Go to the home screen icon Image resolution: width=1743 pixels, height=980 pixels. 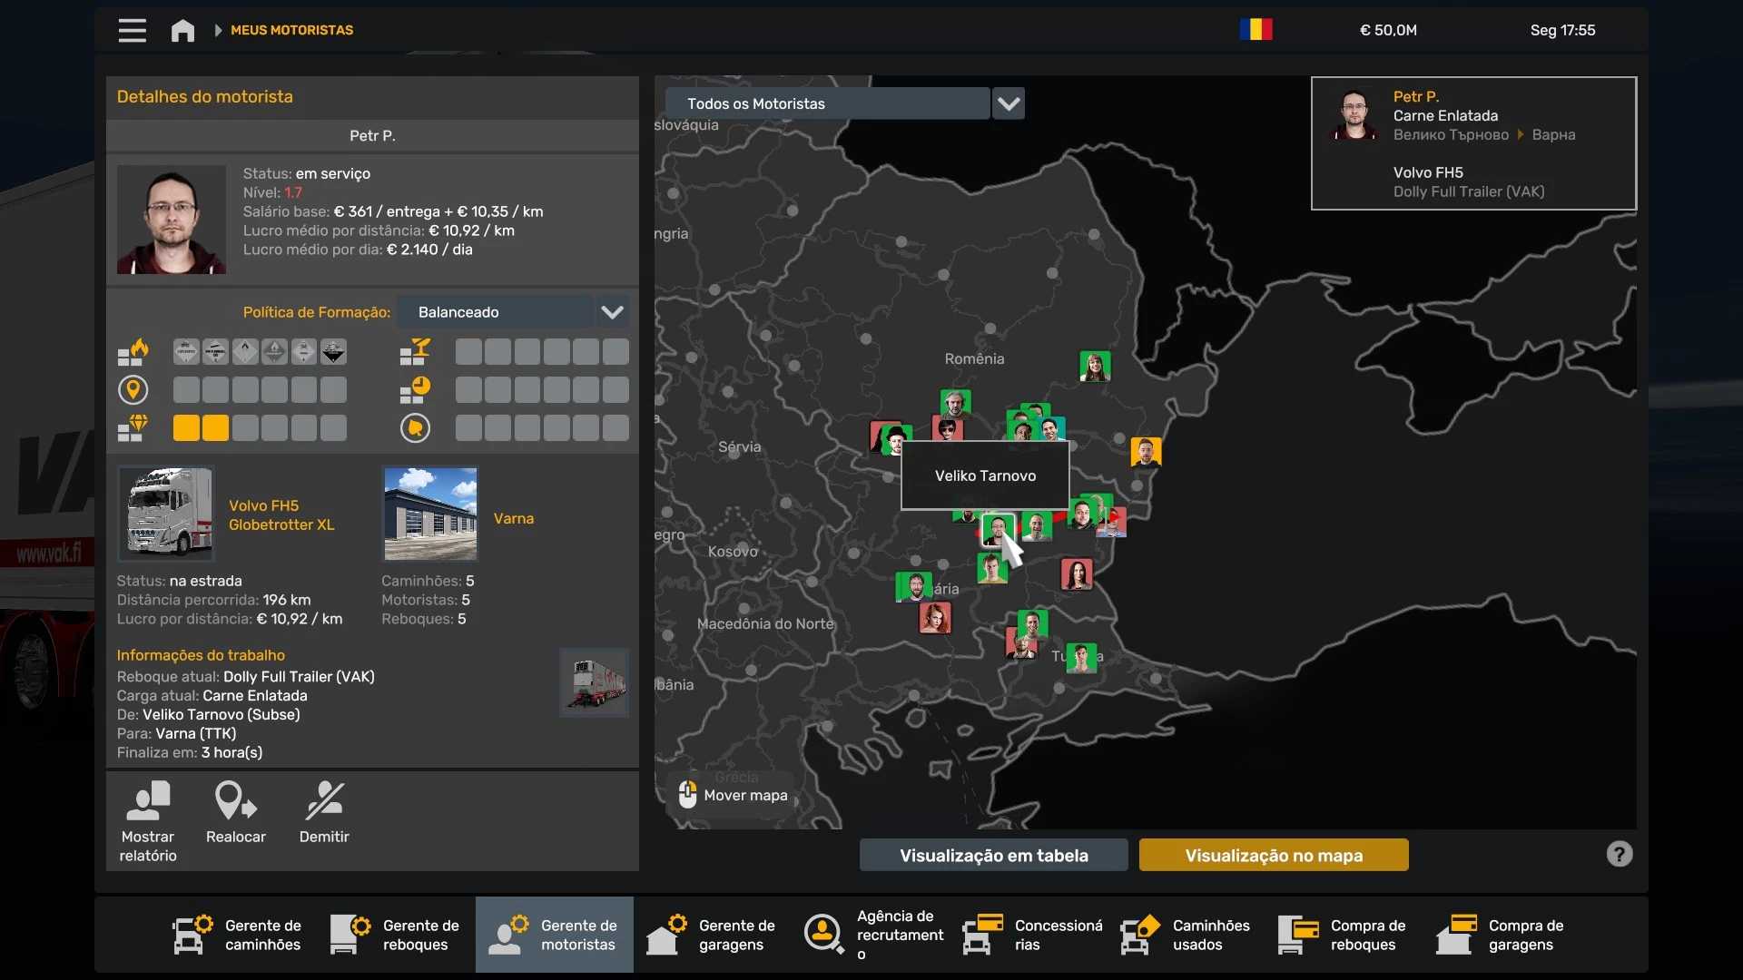click(182, 30)
